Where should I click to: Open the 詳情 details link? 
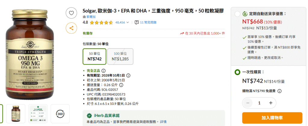point(163,122)
